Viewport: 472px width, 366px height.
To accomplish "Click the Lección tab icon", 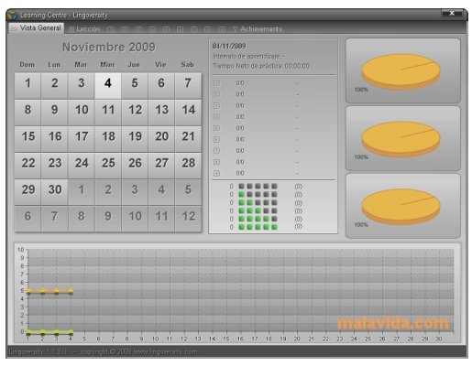I will coord(72,29).
